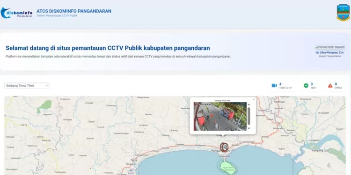Click the Selamat datang heading text
Viewport: 351px width, 175px height.
pos(108,48)
